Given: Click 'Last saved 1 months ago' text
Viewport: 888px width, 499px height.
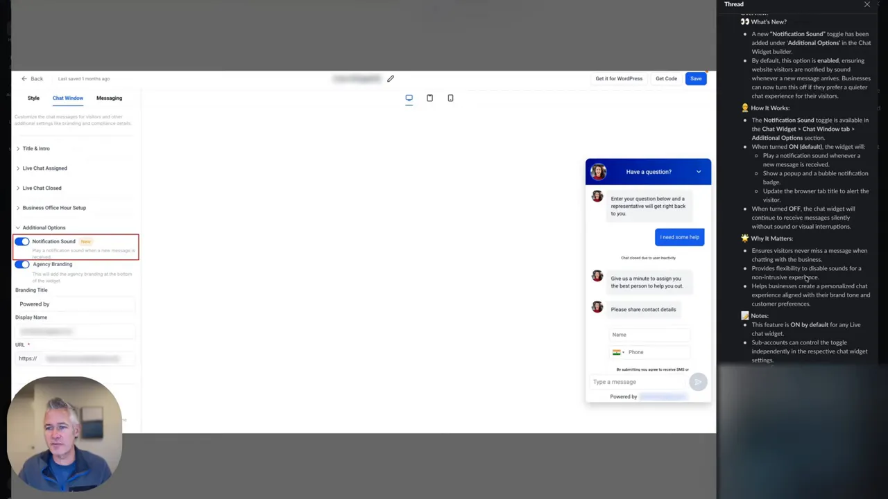Looking at the screenshot, I should coord(84,79).
